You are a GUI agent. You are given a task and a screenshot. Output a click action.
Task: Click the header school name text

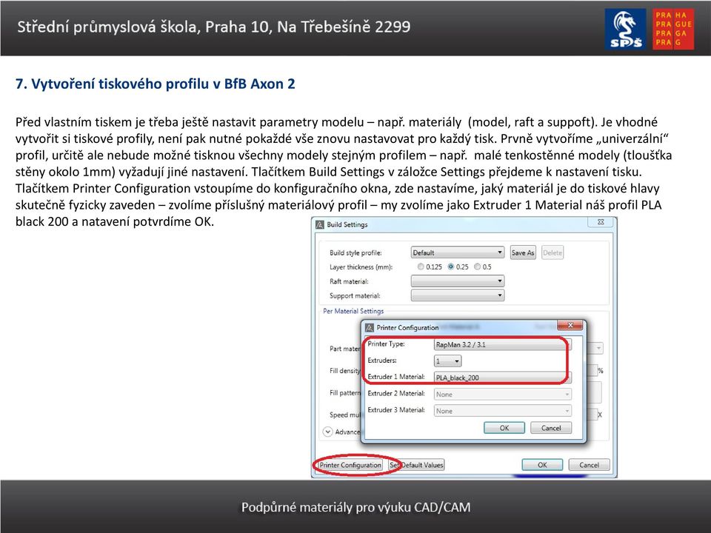click(213, 27)
